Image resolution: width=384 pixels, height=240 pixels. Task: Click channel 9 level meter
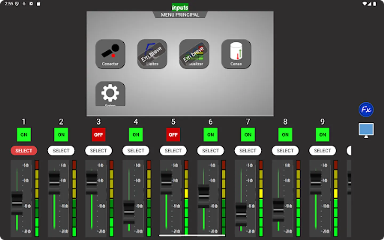point(335,198)
